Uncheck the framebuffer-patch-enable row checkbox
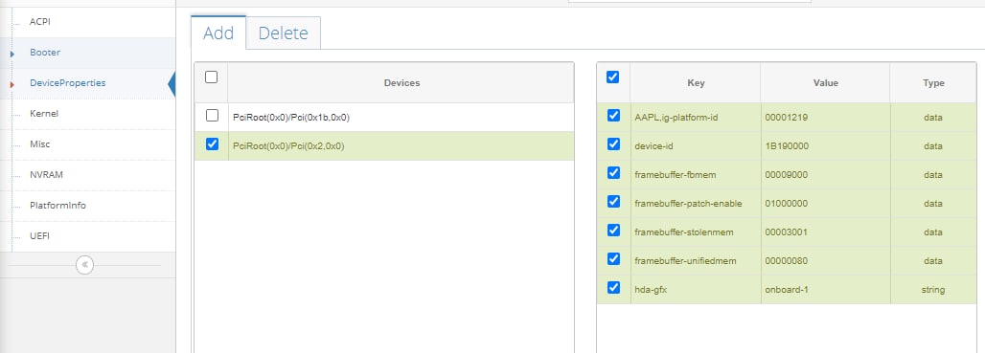This screenshot has width=985, height=353. (x=614, y=202)
